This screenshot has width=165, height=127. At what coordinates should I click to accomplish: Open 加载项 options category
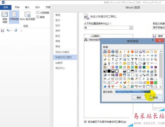[59, 63]
